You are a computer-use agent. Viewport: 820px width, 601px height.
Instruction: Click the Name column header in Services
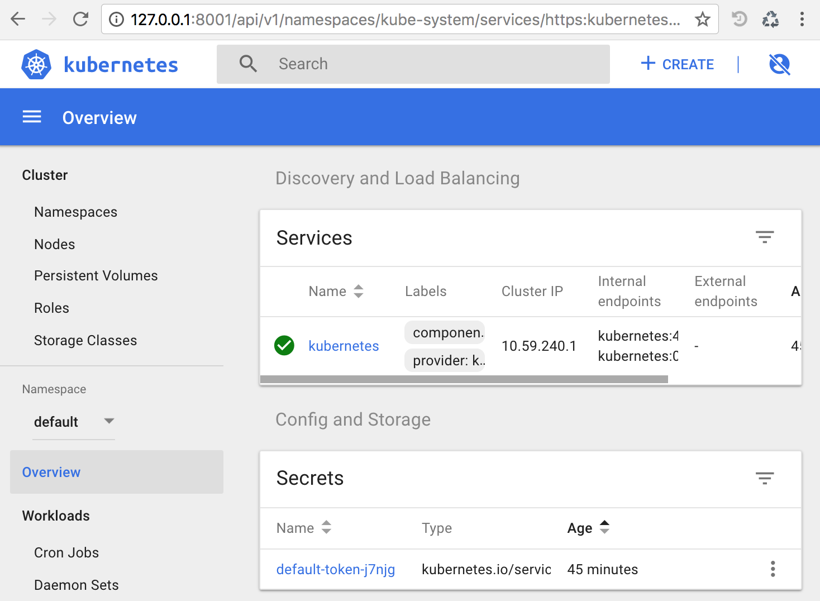click(327, 291)
